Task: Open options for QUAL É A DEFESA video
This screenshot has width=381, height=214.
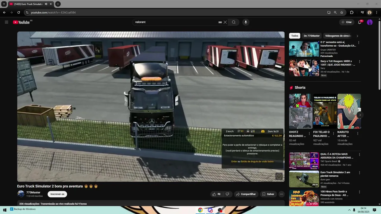Action: pyautogui.click(x=359, y=155)
